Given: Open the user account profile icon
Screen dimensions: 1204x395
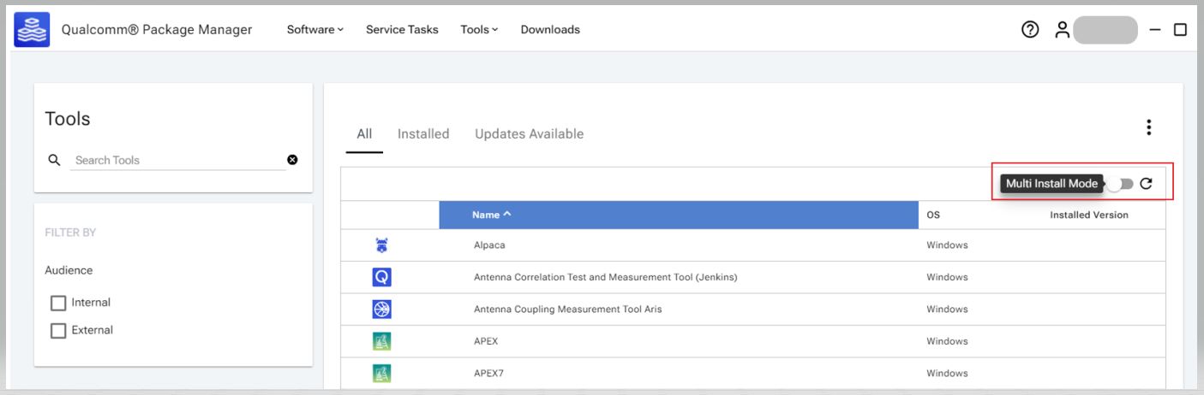Looking at the screenshot, I should [1063, 30].
